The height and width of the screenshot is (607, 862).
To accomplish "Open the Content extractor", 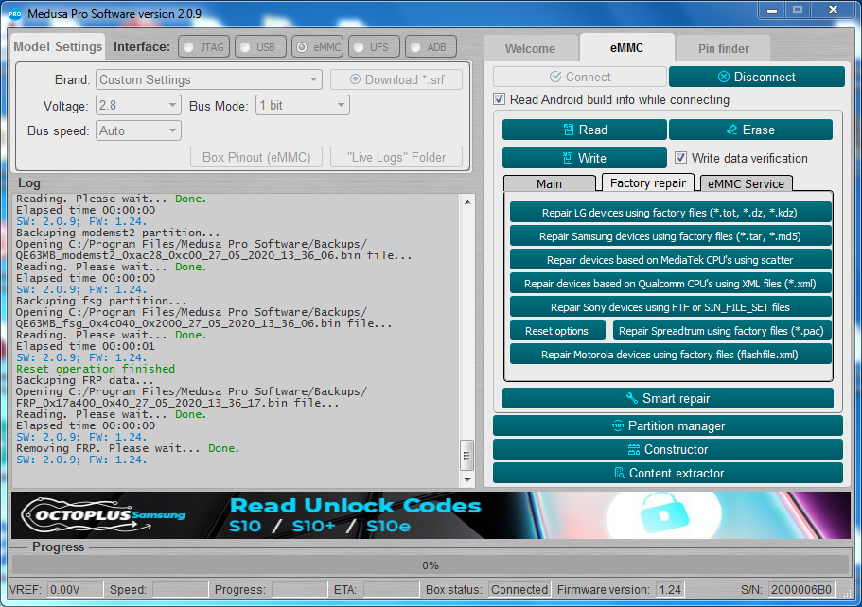I will 667,473.
